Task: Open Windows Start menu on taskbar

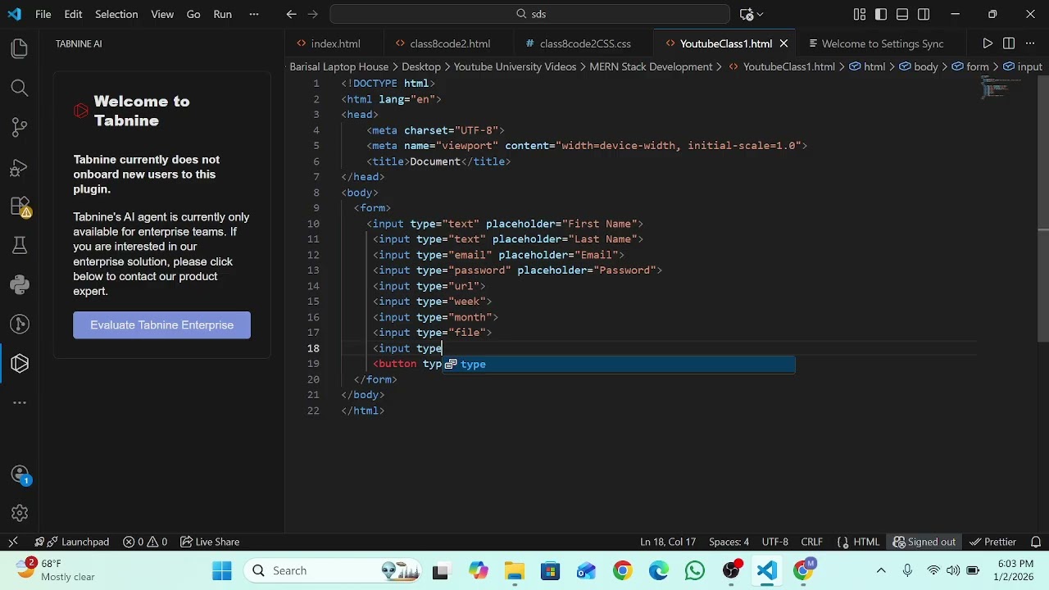Action: (x=222, y=570)
